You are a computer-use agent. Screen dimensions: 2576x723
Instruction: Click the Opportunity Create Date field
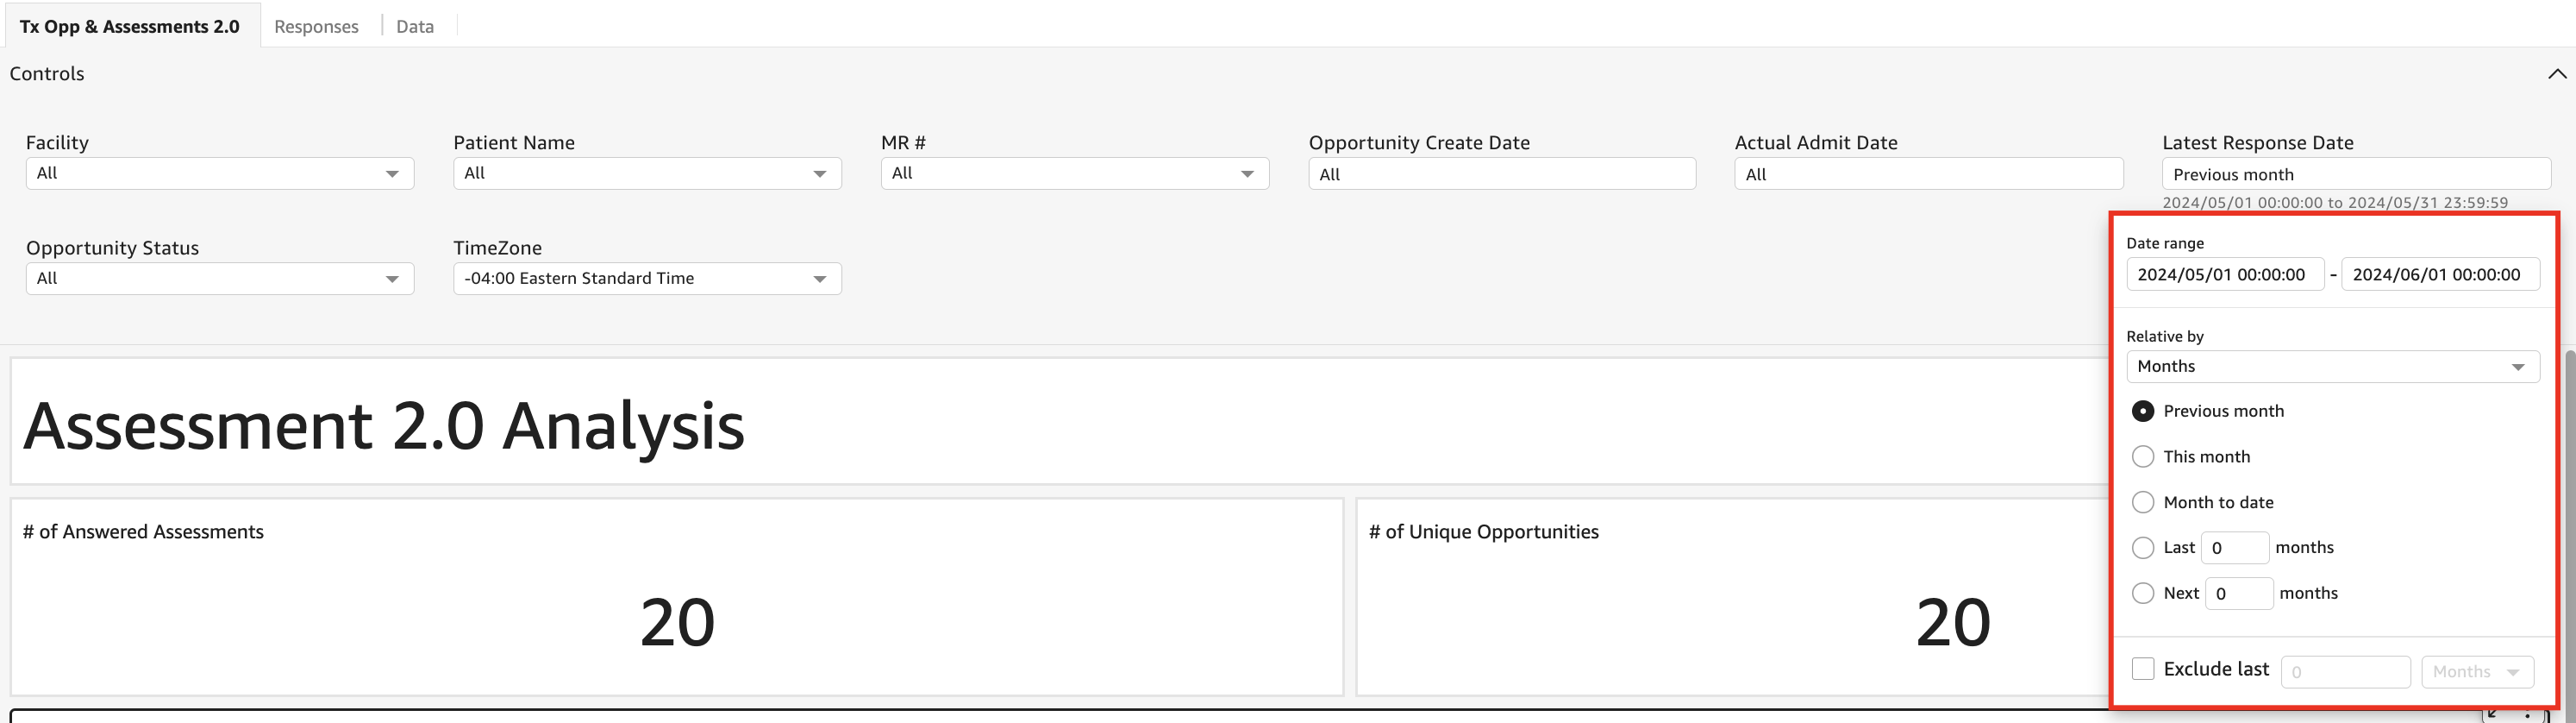coord(1501,174)
